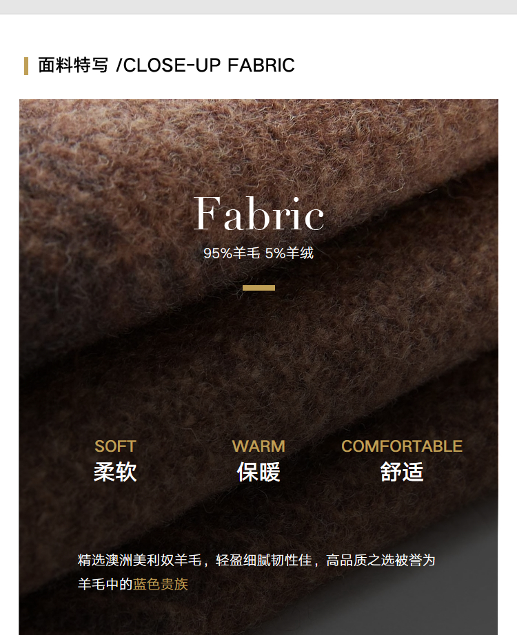The image size is (517, 635).
Task: Click the gray bar at page top
Action: tap(258, 7)
